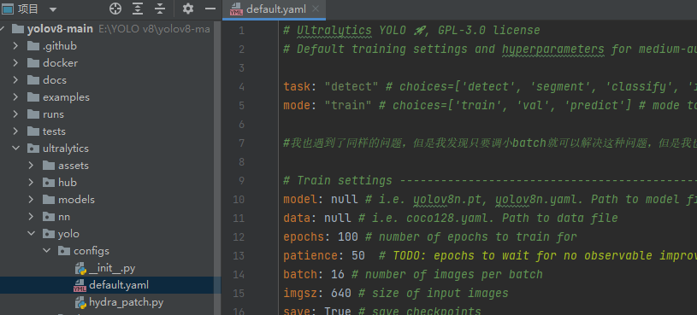The image size is (697, 315).
Task: Select the examples folder icon
Action: pyautogui.click(x=32, y=97)
